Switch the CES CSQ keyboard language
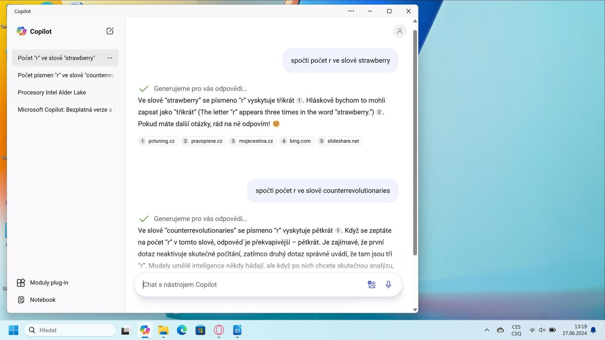Image resolution: width=605 pixels, height=340 pixels. point(516,330)
